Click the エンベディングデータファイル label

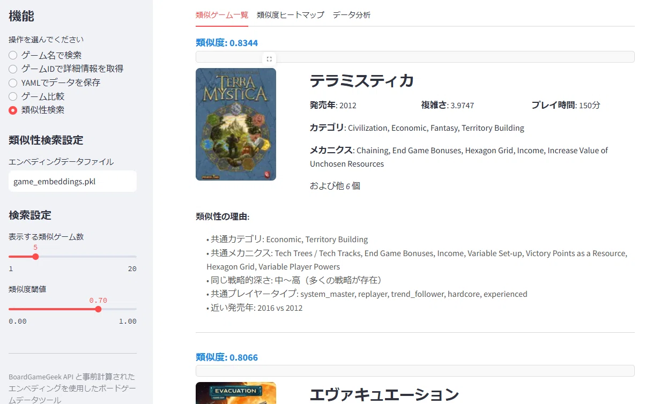click(x=61, y=162)
